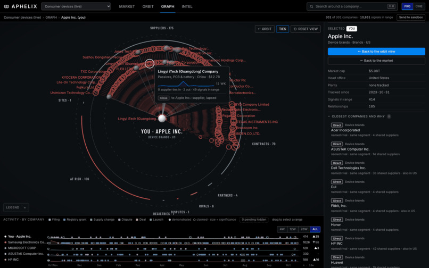Click the PARTNERS · 4 sector label
This screenshot has height=268, width=429.
click(x=228, y=196)
